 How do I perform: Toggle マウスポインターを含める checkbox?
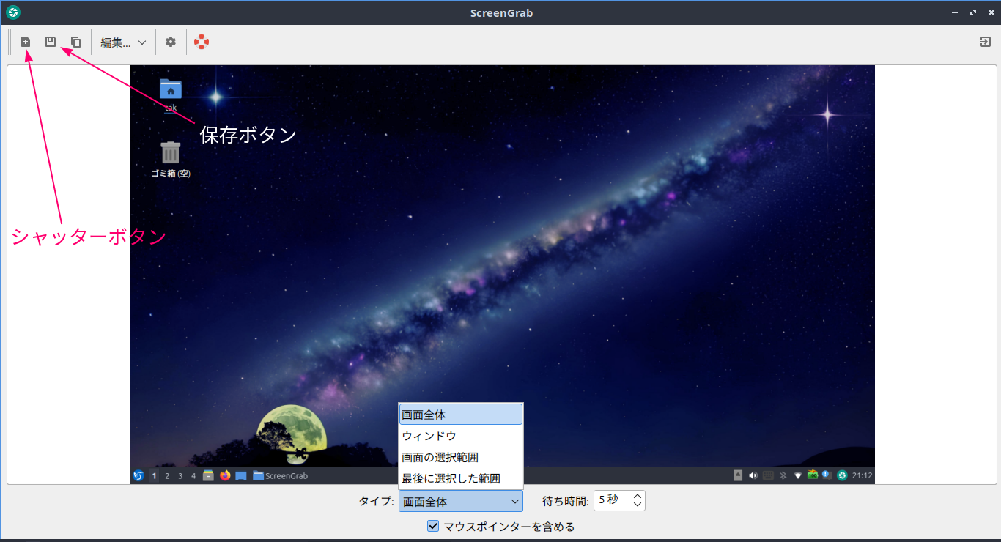click(x=433, y=526)
